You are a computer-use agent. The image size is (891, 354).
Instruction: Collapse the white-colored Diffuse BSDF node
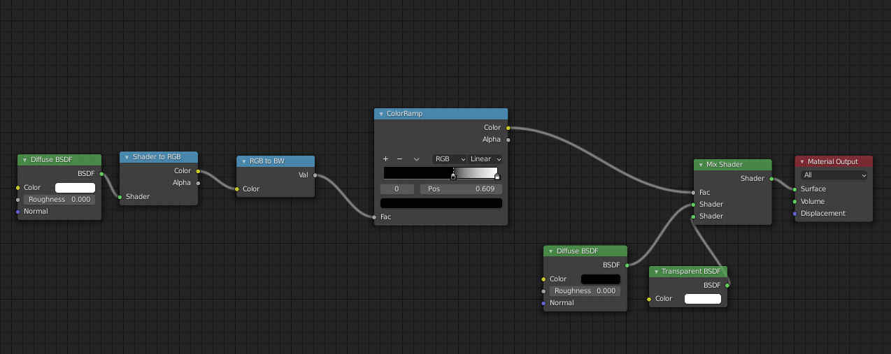point(24,160)
